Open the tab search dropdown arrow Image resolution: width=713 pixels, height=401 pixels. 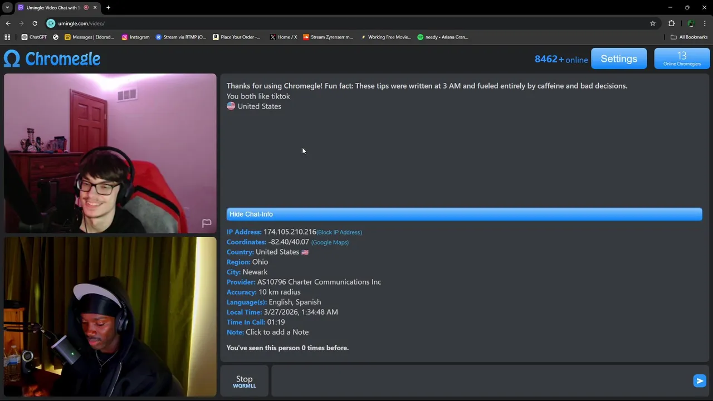7,7
